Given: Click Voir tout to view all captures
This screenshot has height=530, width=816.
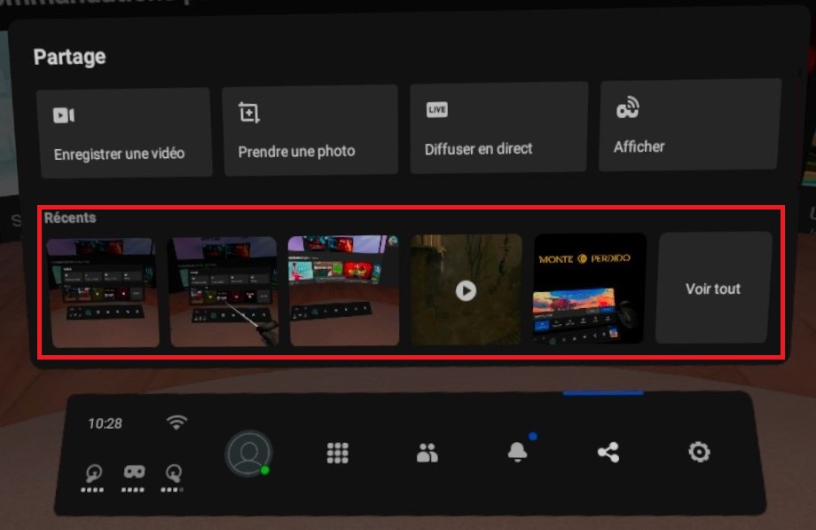Looking at the screenshot, I should tap(713, 288).
